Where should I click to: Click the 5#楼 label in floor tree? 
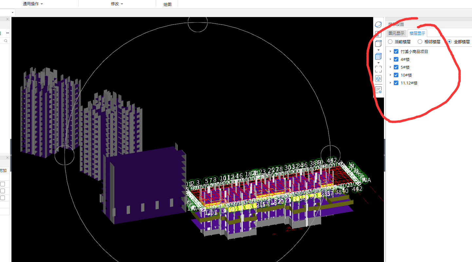[x=405, y=67]
